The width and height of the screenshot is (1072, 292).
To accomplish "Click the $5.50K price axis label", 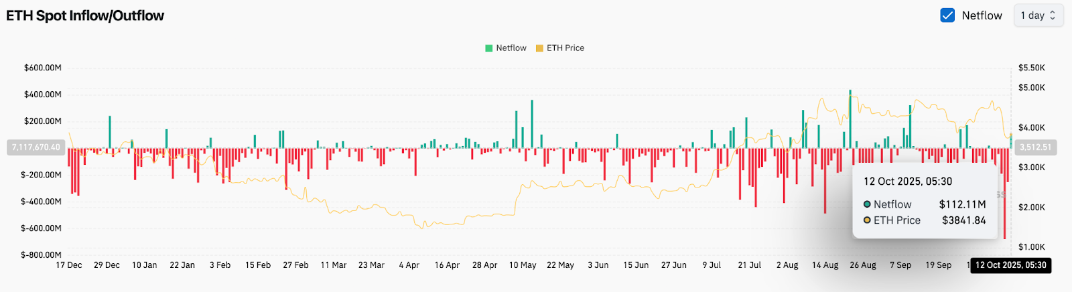I will tap(1031, 68).
